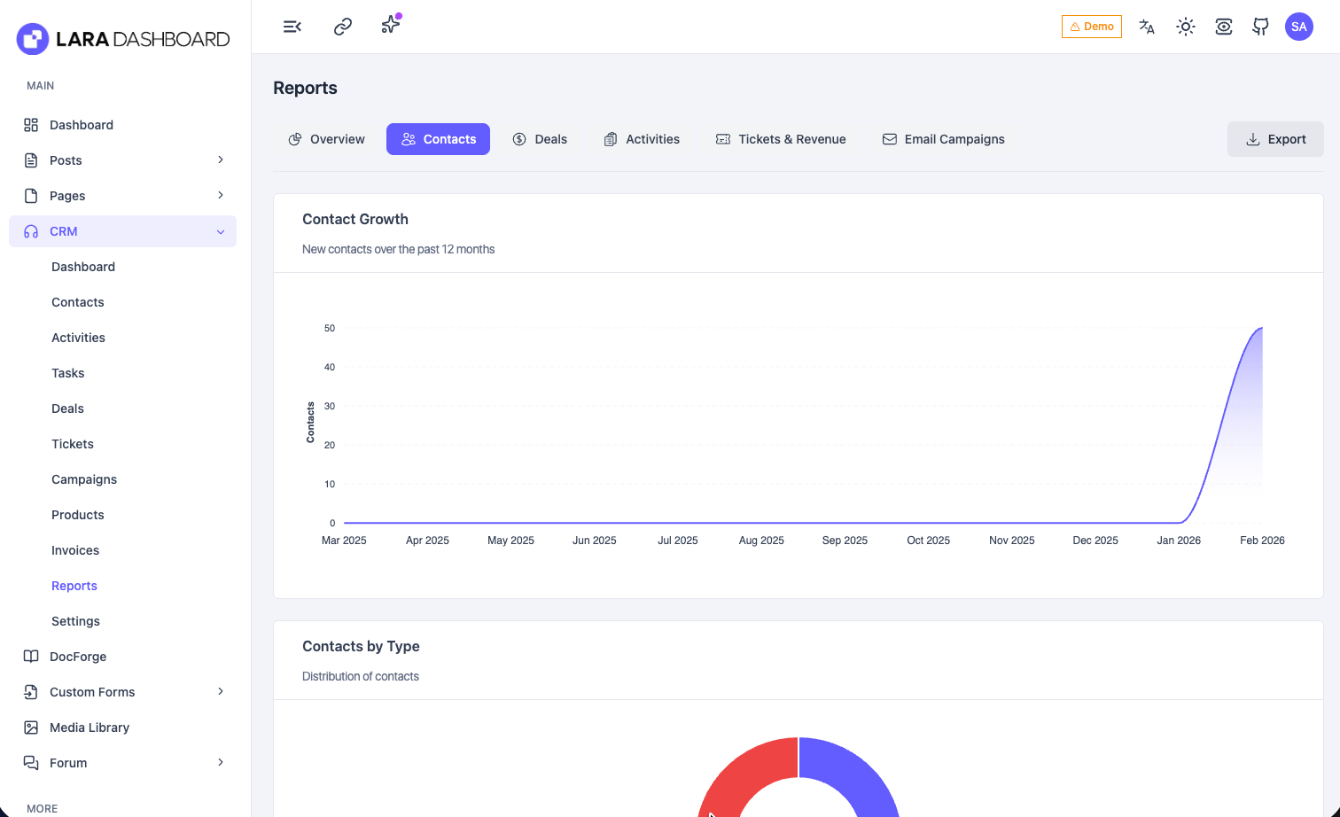Click the Demo warning badge
The image size is (1340, 817).
1091,27
